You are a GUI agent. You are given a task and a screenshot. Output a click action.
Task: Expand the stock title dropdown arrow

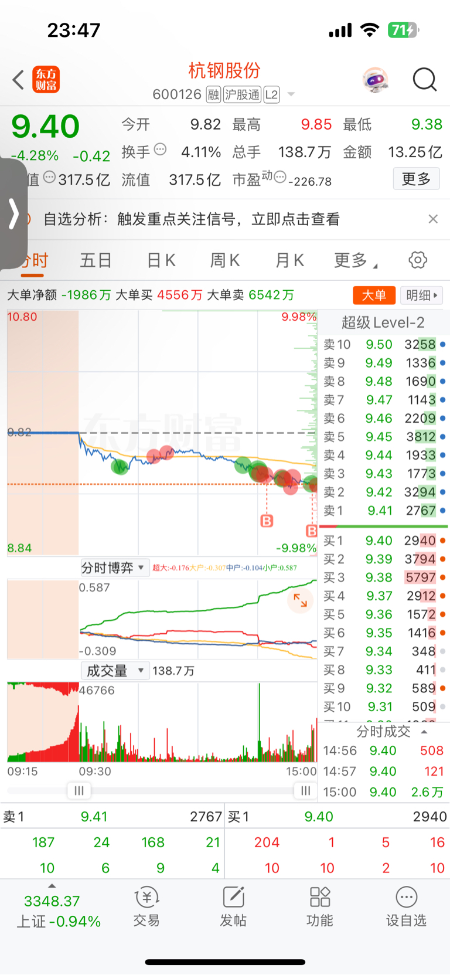pyautogui.click(x=291, y=94)
